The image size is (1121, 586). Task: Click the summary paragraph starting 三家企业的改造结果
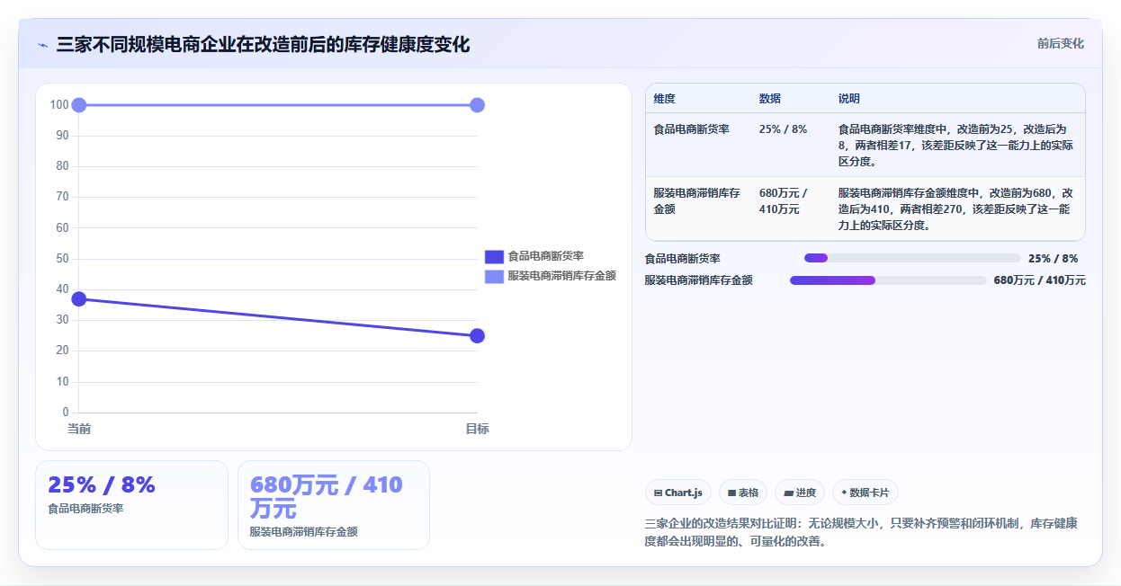(x=861, y=532)
